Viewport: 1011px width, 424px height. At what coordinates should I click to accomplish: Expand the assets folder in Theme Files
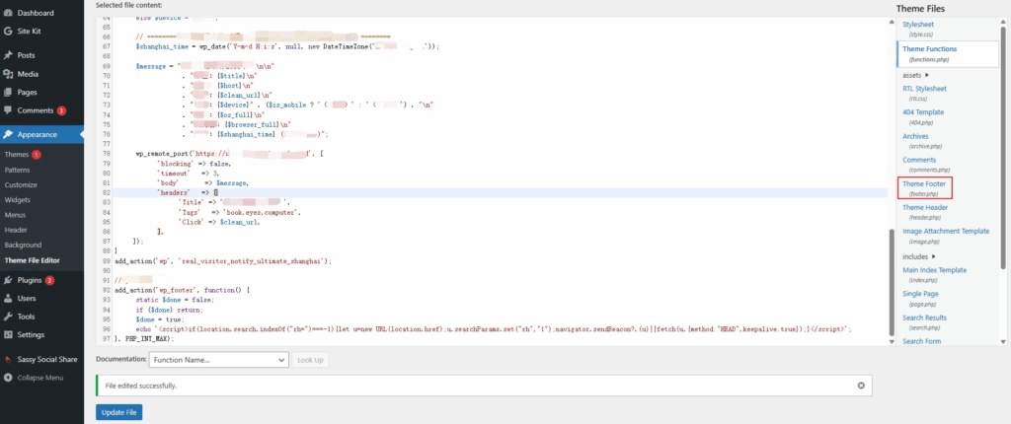(915, 75)
